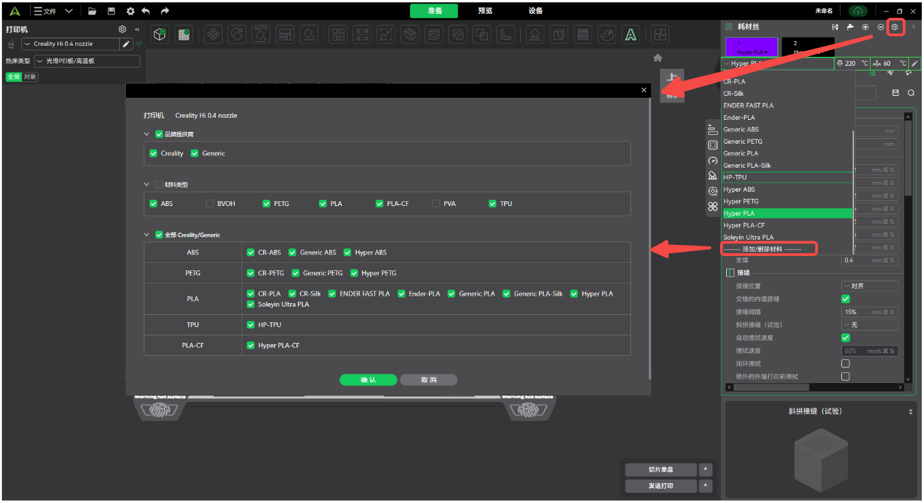This screenshot has height=503, width=924.
Task: Uncheck the Generic brand checkbox
Action: pos(194,153)
